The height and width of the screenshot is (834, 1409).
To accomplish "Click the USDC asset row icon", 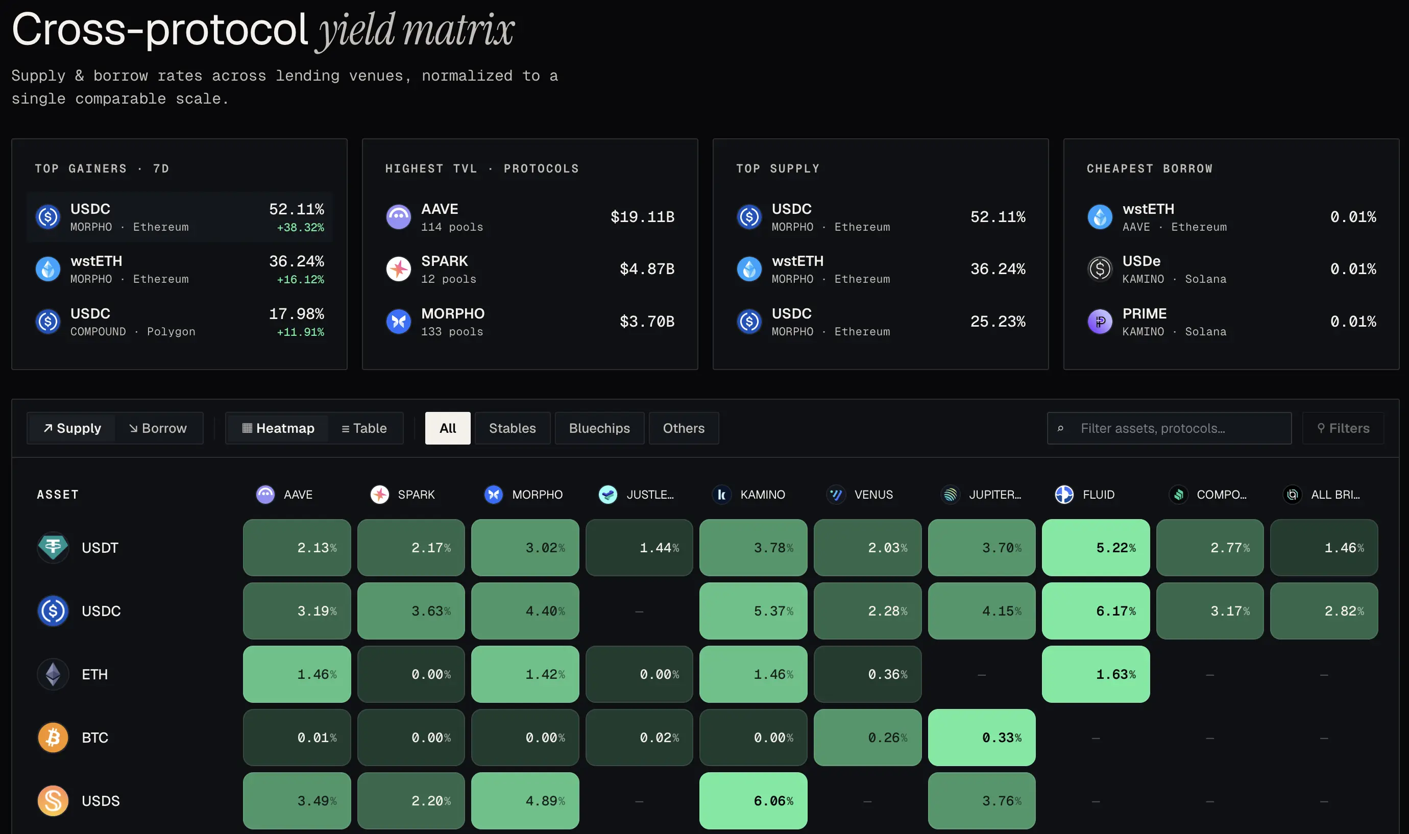I will 53,611.
